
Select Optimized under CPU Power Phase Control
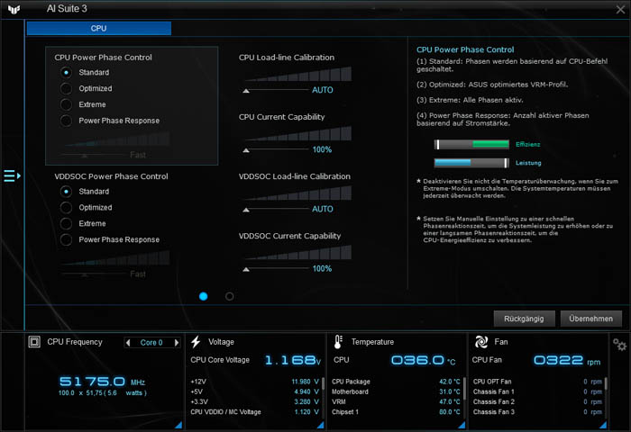66,88
